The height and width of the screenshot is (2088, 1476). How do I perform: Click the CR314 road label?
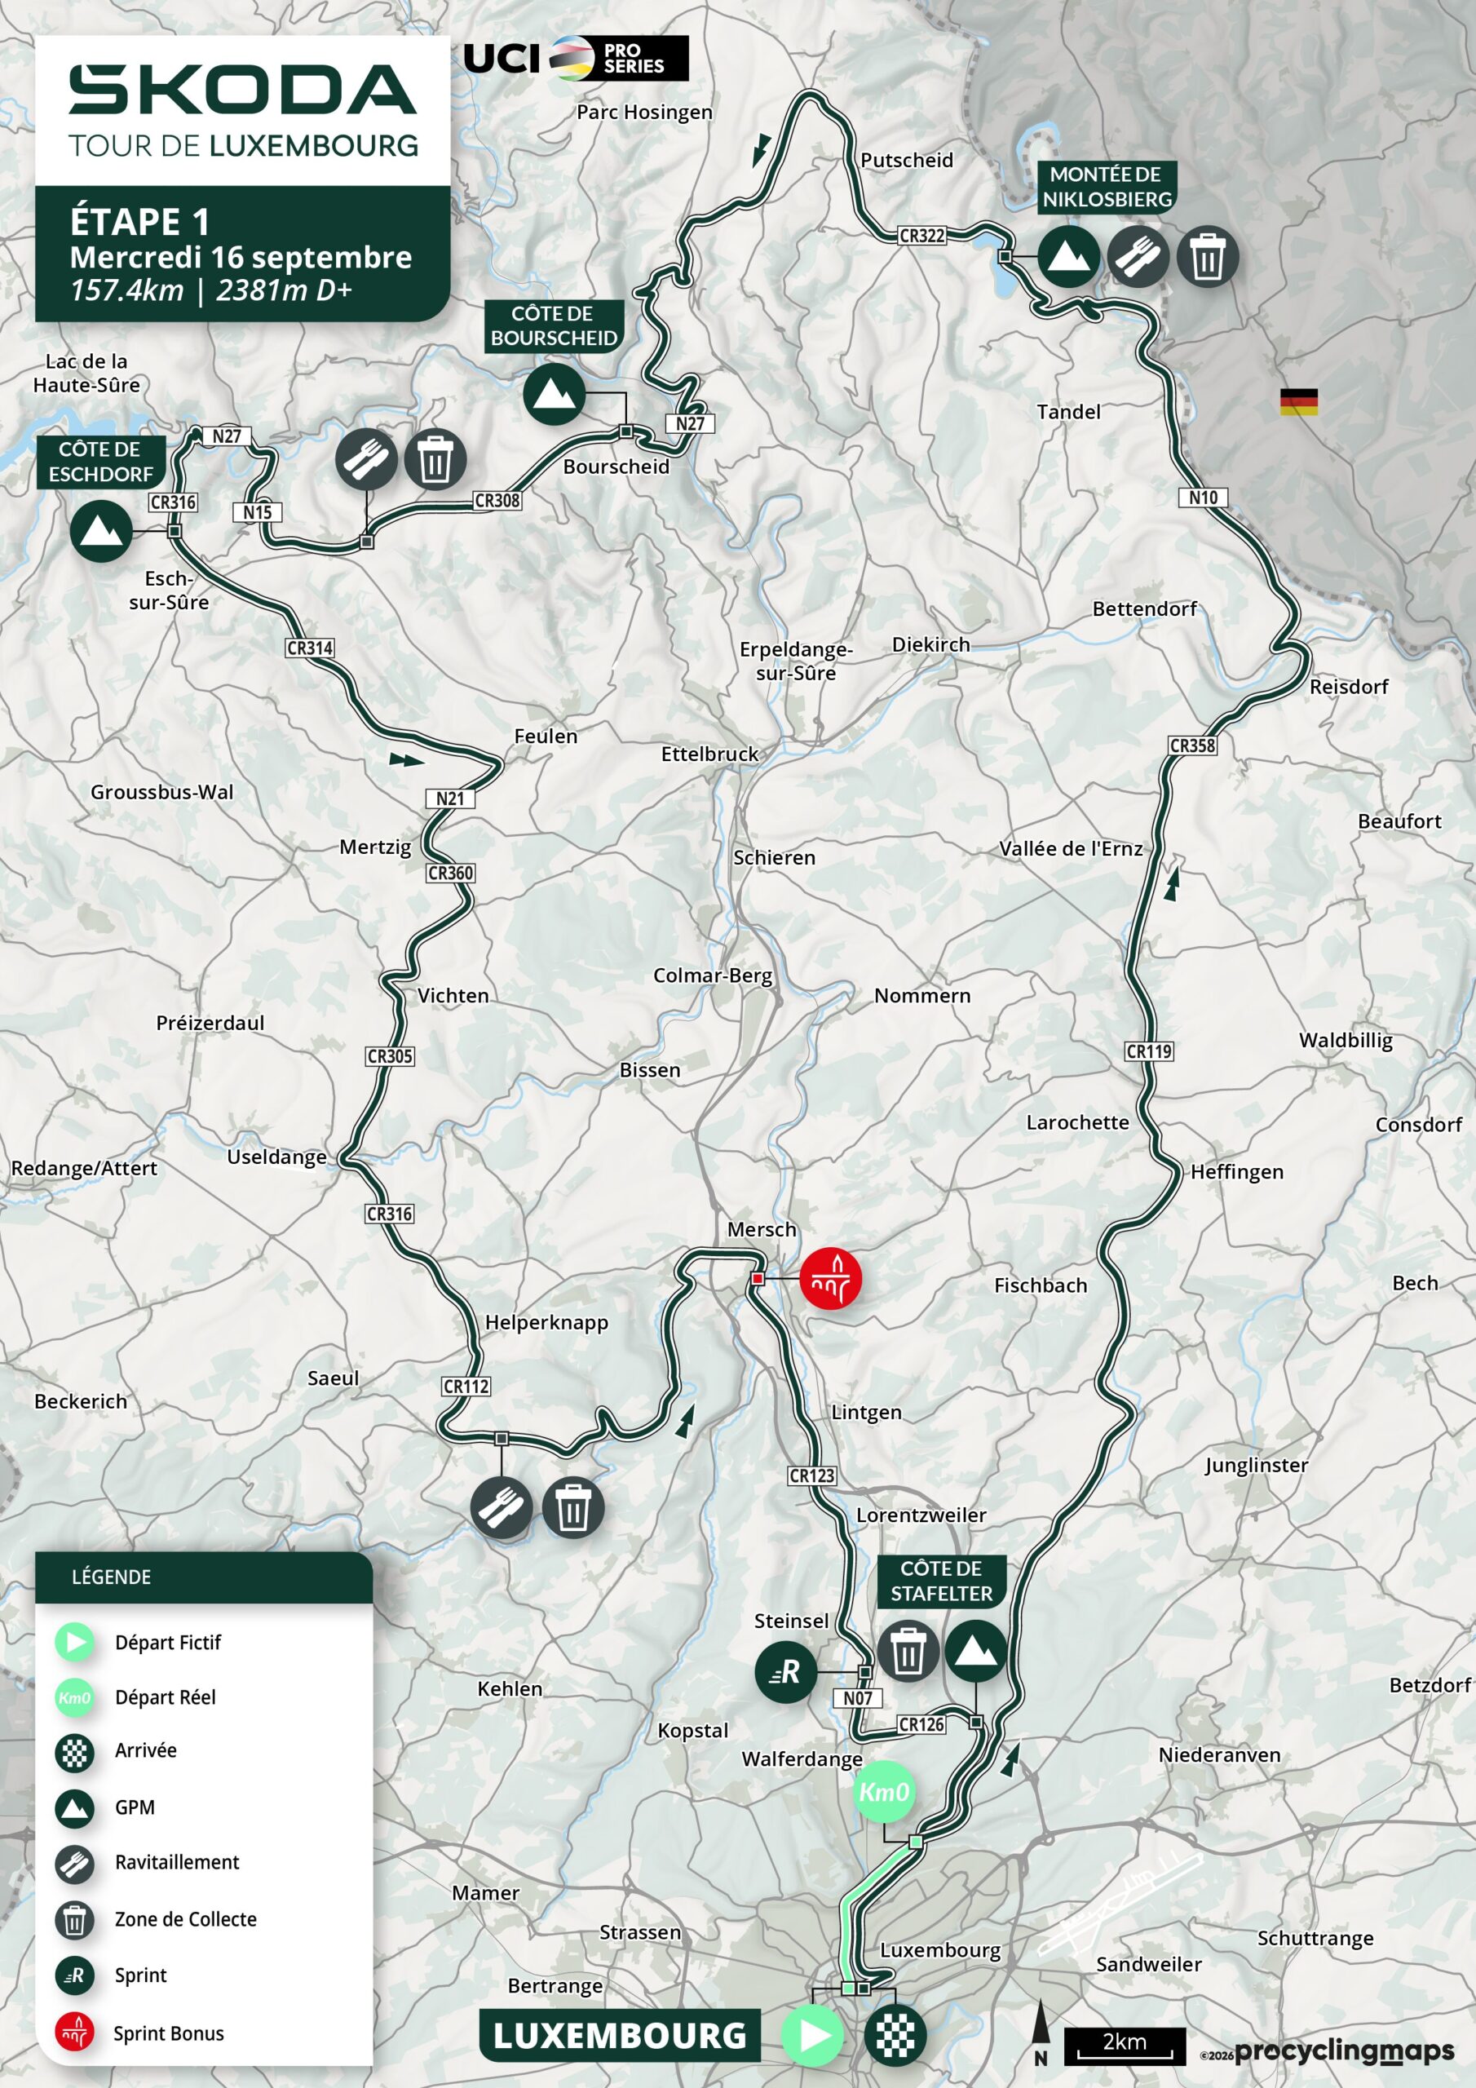click(310, 648)
